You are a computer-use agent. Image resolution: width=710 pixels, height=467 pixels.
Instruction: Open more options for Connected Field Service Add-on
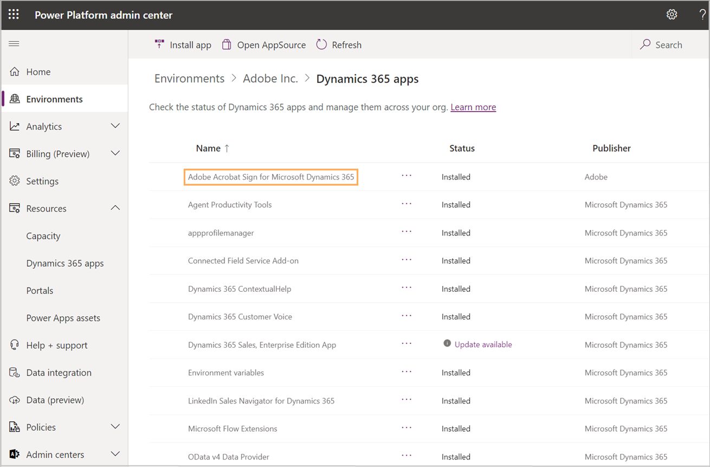[406, 259]
